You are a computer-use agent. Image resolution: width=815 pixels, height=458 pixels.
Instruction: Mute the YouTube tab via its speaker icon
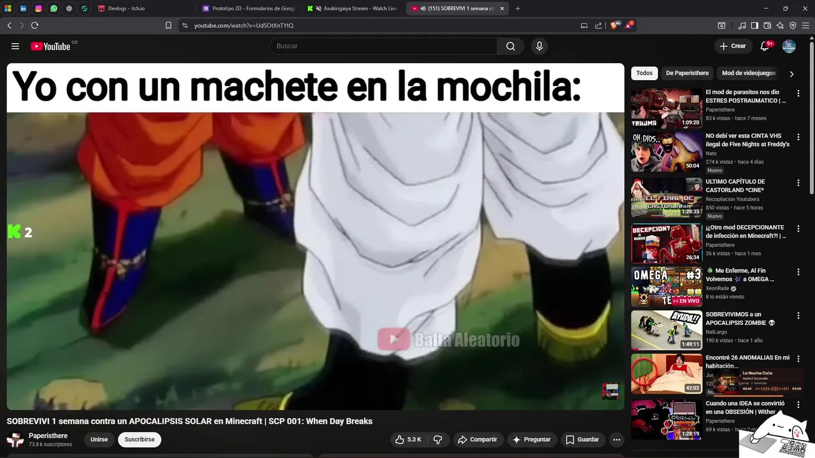(423, 8)
